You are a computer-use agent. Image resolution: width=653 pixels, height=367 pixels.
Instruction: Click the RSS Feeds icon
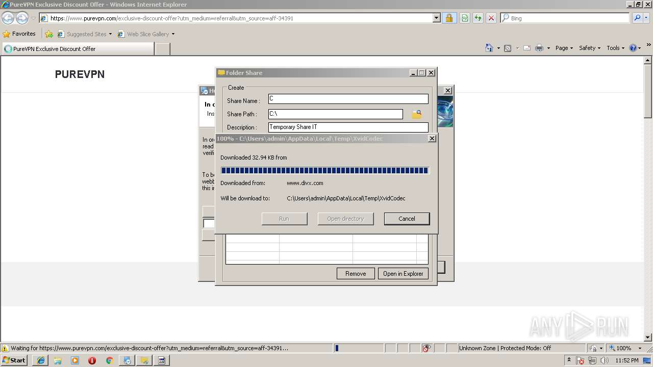coord(508,48)
